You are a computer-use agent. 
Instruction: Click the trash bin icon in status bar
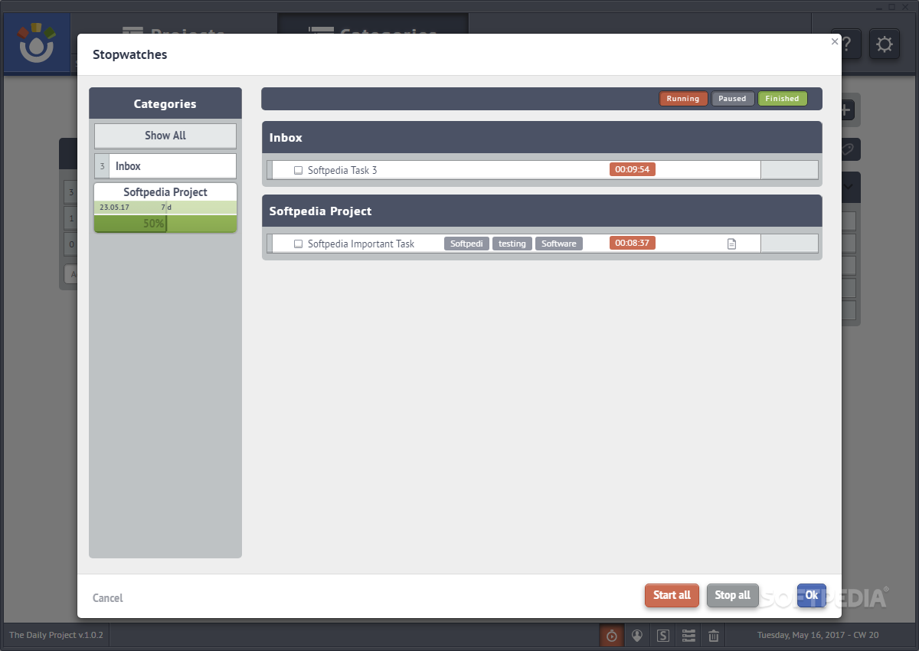(714, 636)
